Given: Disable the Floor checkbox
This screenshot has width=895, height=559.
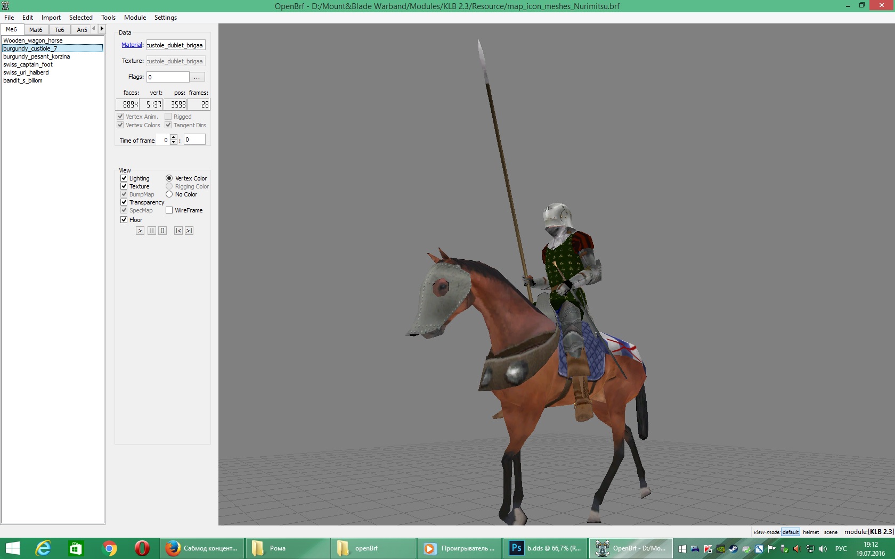Looking at the screenshot, I should click(x=124, y=220).
